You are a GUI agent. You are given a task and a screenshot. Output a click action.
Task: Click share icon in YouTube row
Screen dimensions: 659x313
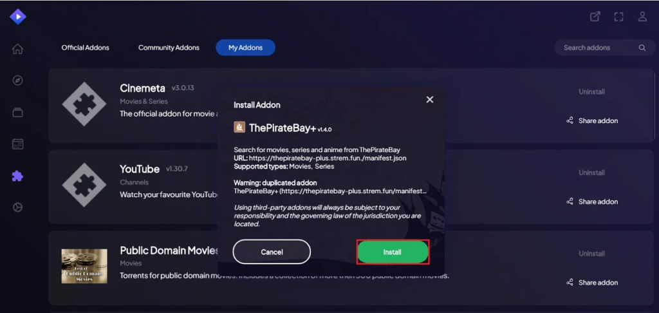570,202
